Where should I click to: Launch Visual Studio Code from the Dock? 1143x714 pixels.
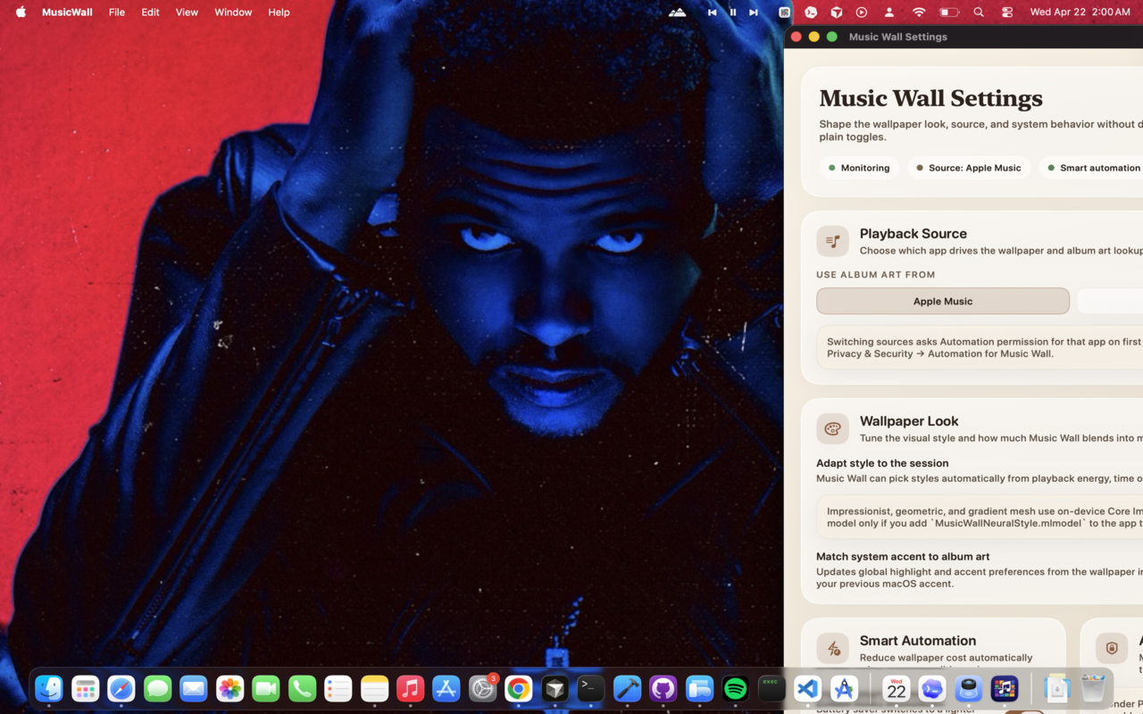[x=807, y=689]
